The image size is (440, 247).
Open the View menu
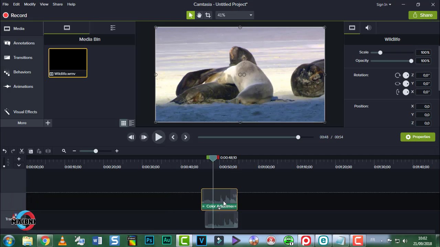click(x=44, y=4)
